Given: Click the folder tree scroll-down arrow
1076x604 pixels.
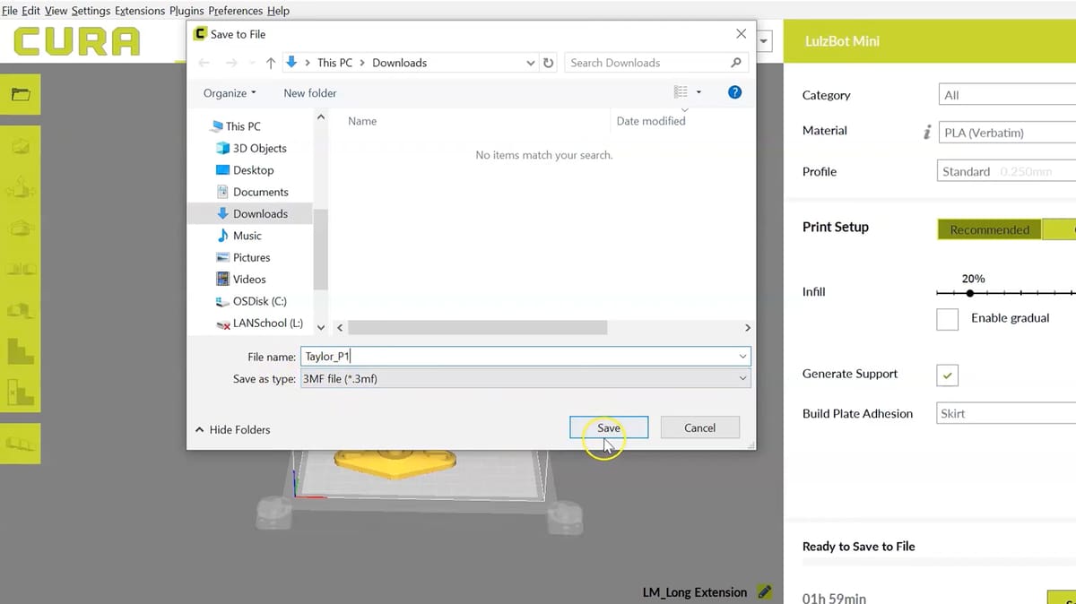Looking at the screenshot, I should 321,328.
